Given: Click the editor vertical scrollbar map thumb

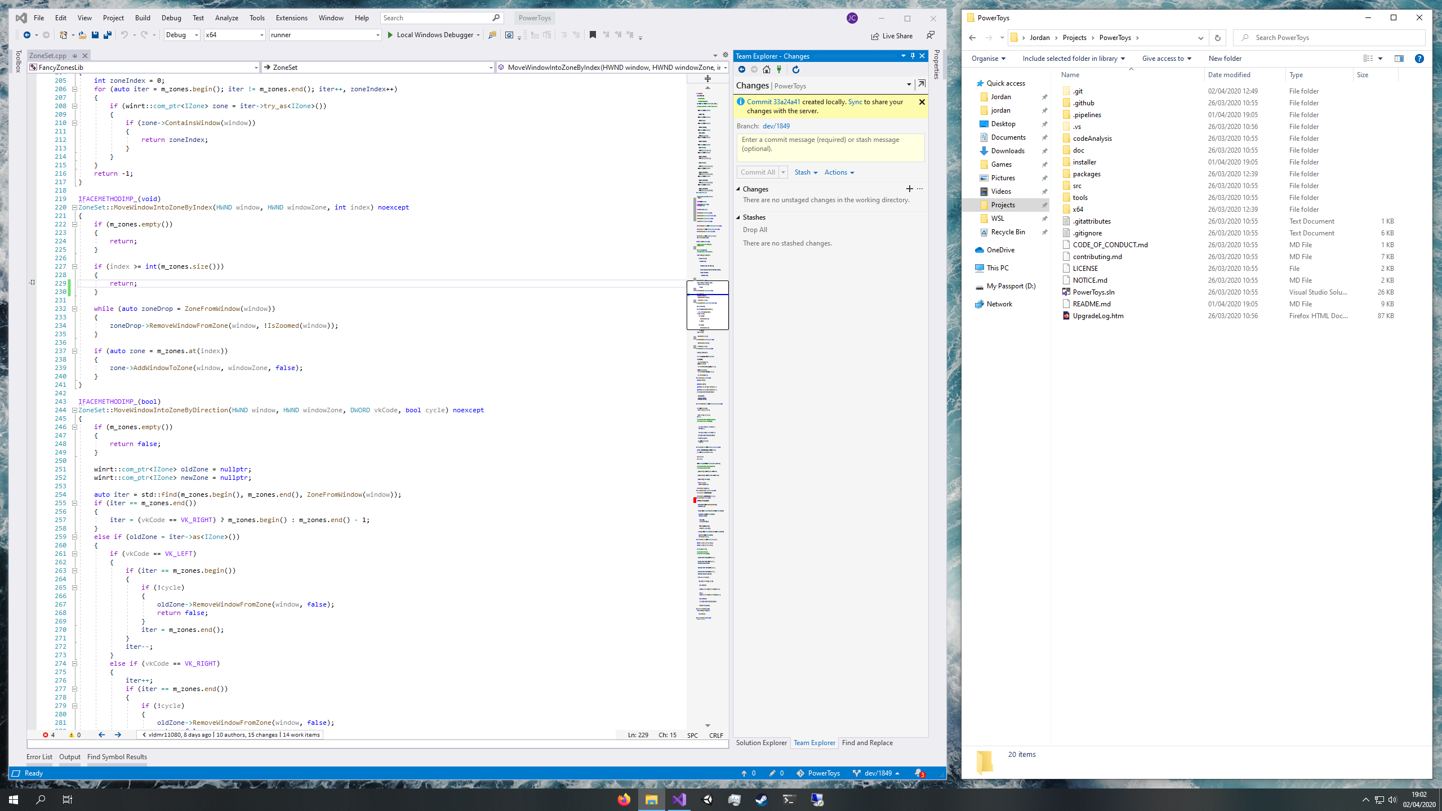Looking at the screenshot, I should (707, 305).
